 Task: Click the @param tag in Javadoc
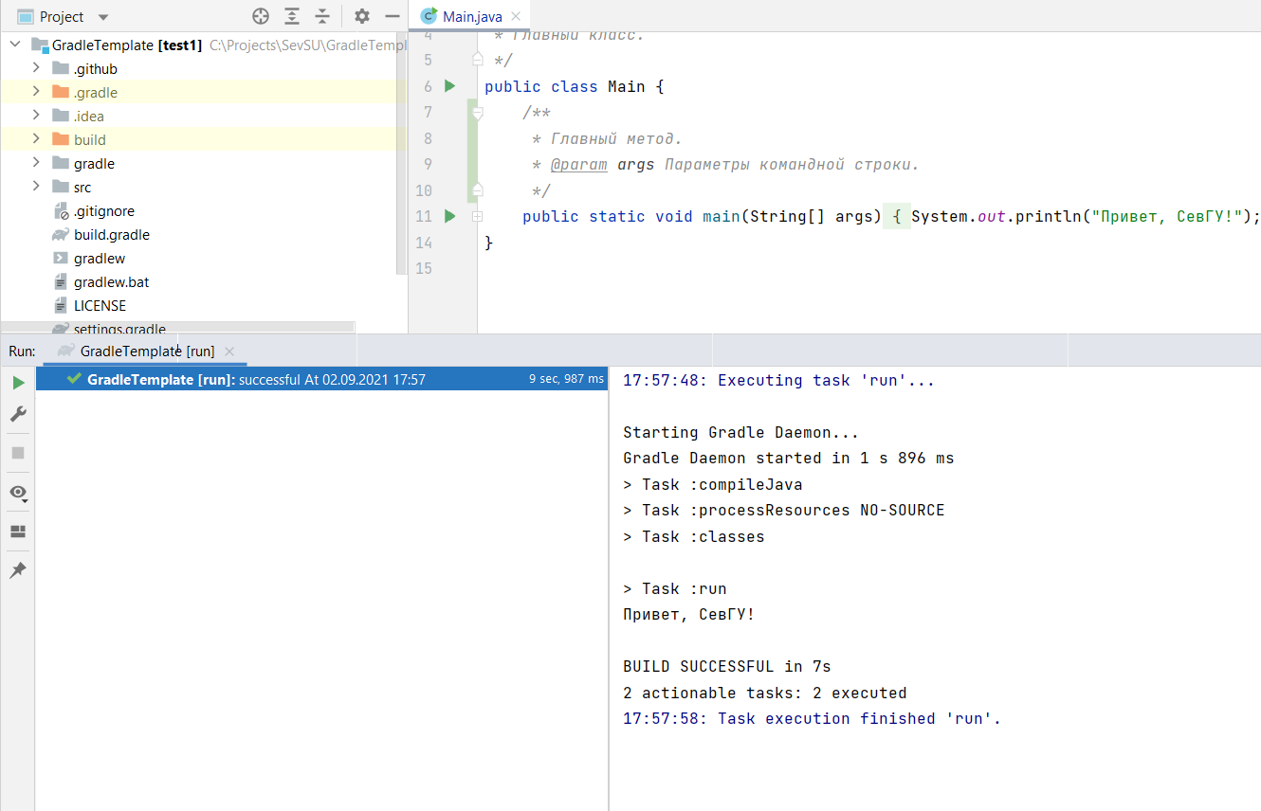coord(579,164)
